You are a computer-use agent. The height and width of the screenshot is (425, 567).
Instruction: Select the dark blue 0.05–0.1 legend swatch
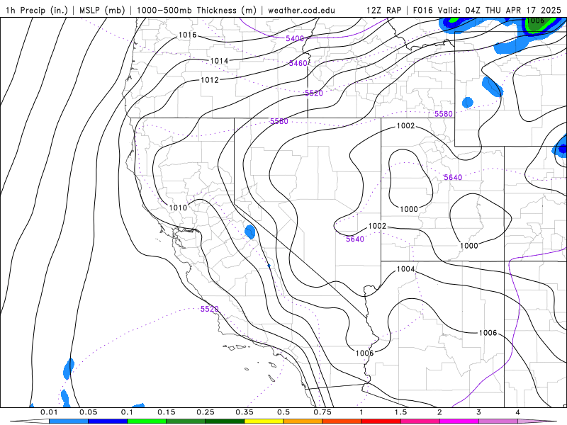[108, 421]
